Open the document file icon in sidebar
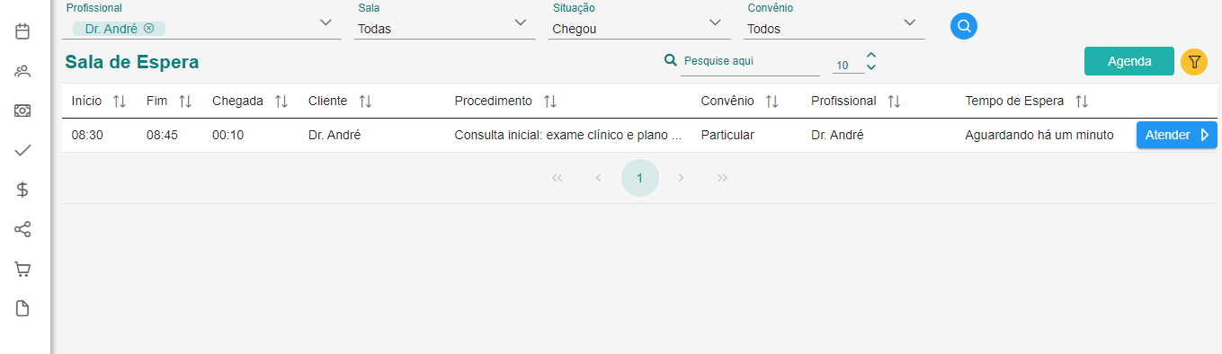This screenshot has height=354, width=1222. coord(22,308)
